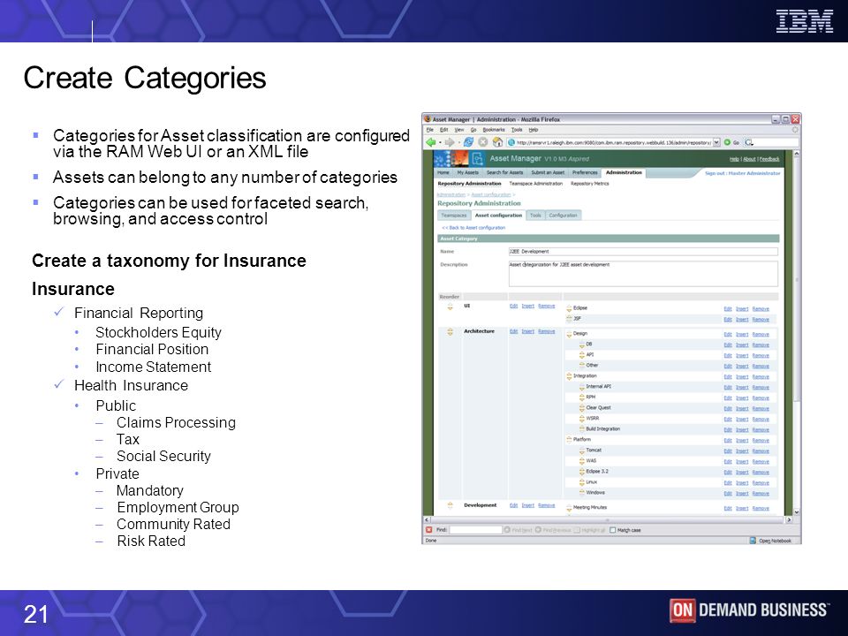Click the reorder icon next to Eclipse
This screenshot has height=636, width=848.
tap(569, 308)
